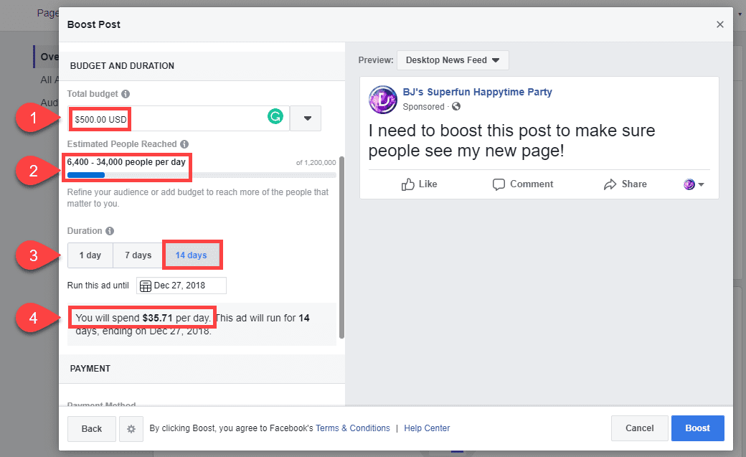Select the 7 days duration option
The width and height of the screenshot is (746, 457).
pyautogui.click(x=137, y=255)
